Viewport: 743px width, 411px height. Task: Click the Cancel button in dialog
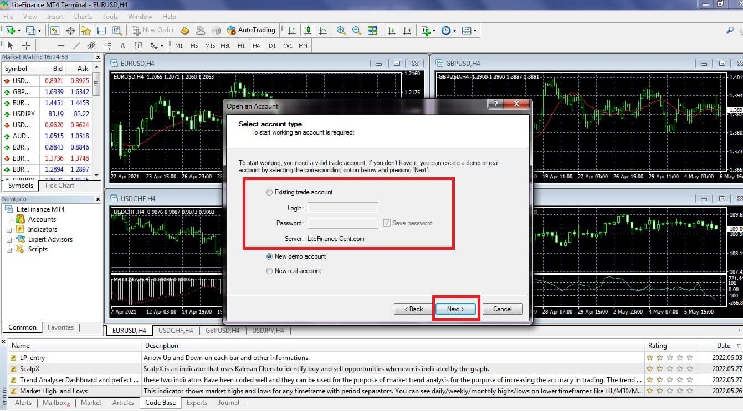pyautogui.click(x=503, y=309)
